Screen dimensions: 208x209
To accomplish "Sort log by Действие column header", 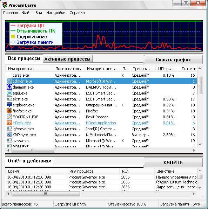I will point(176,171).
